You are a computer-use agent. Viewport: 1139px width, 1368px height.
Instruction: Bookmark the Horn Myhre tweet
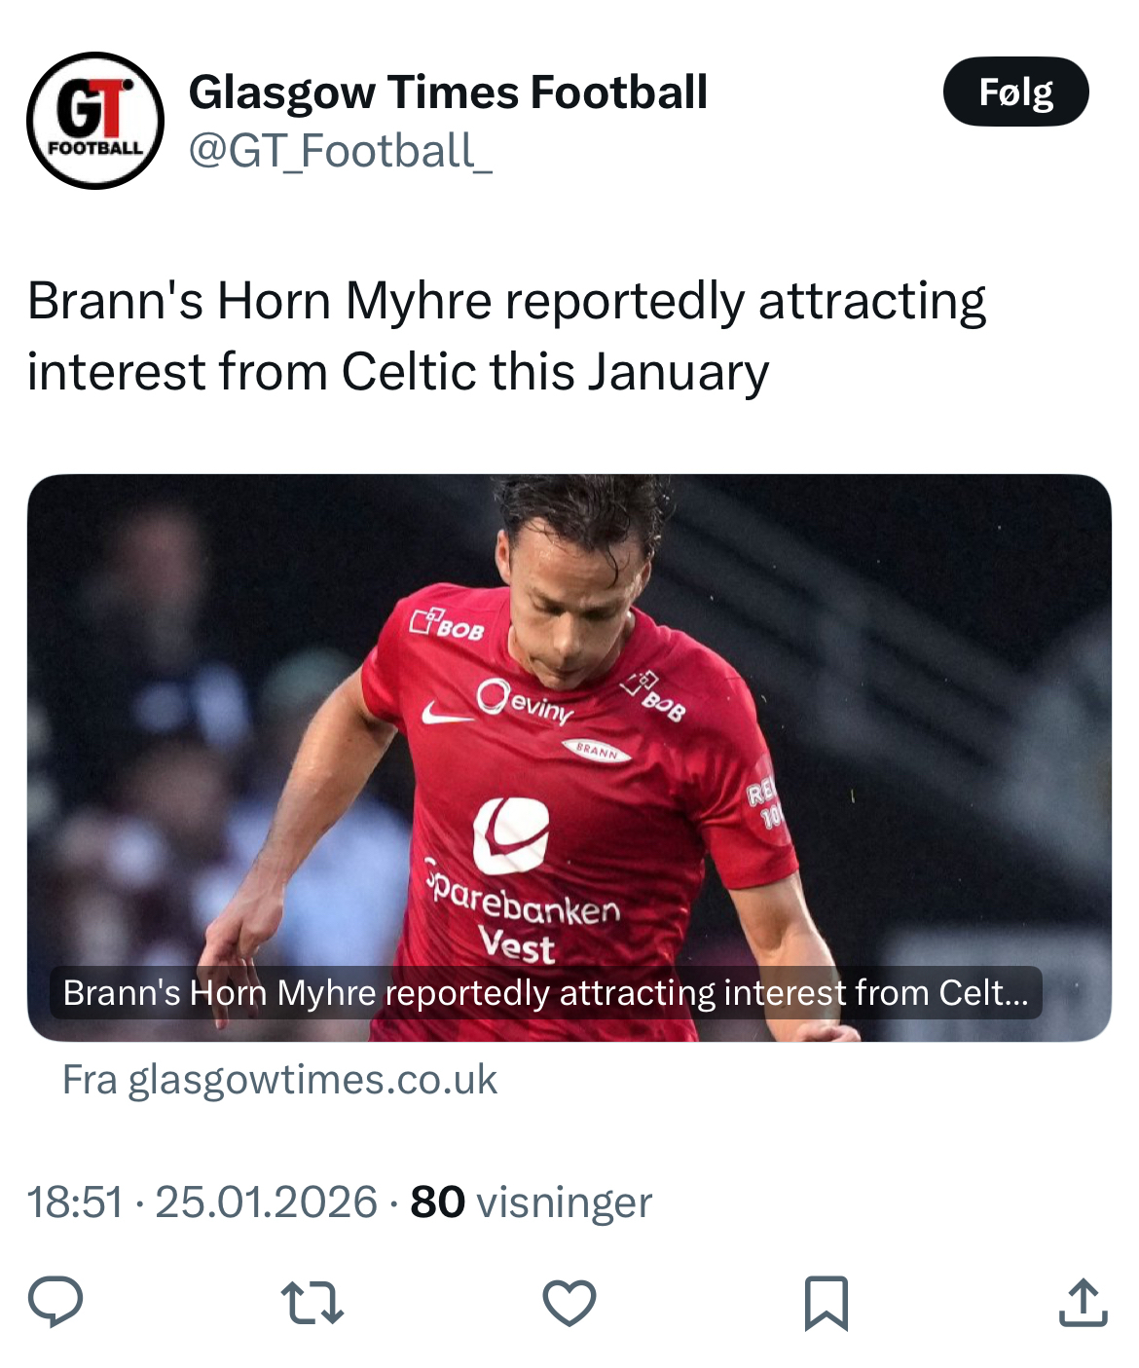827,1303
